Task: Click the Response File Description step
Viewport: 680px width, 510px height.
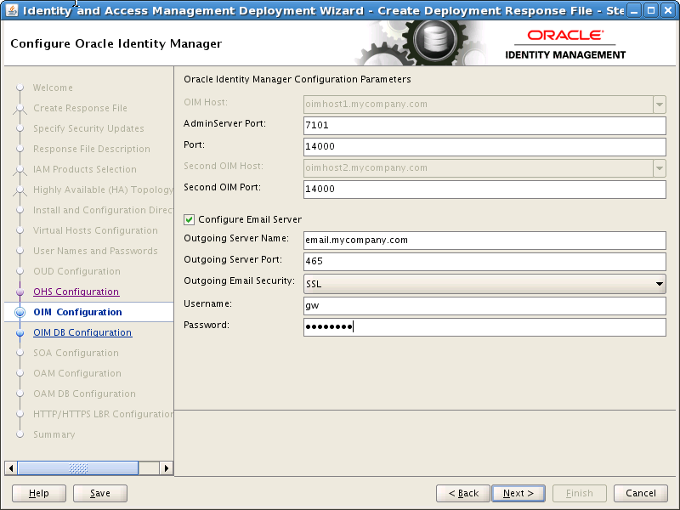Action: [92, 149]
